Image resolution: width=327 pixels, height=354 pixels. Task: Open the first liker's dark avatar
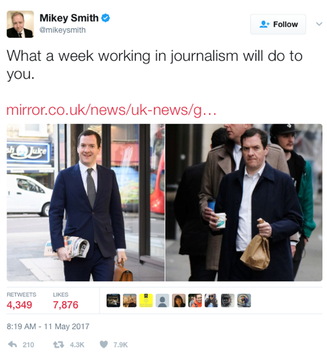coord(113,300)
